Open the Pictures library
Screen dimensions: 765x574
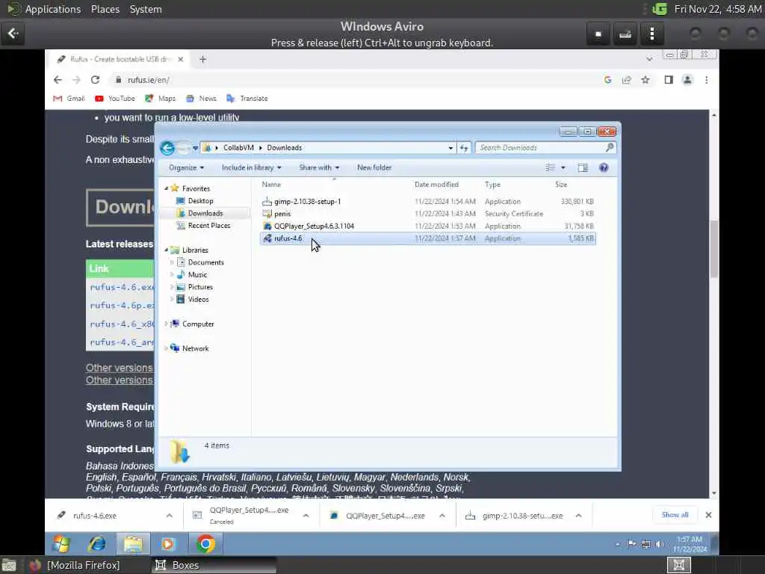pos(200,287)
